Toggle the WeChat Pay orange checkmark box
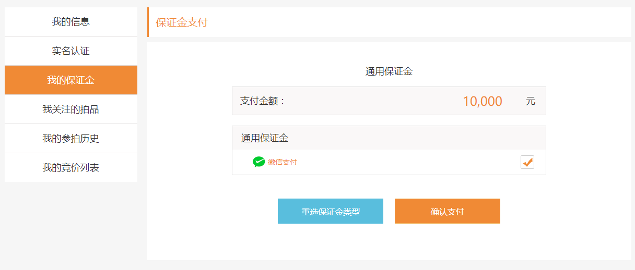 (x=527, y=162)
